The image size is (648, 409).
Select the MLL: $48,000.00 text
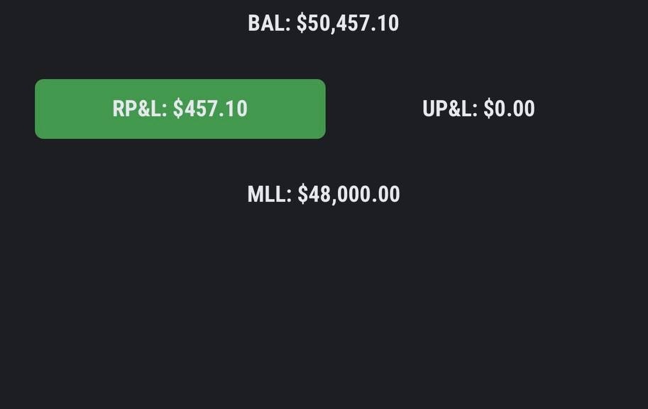324,195
